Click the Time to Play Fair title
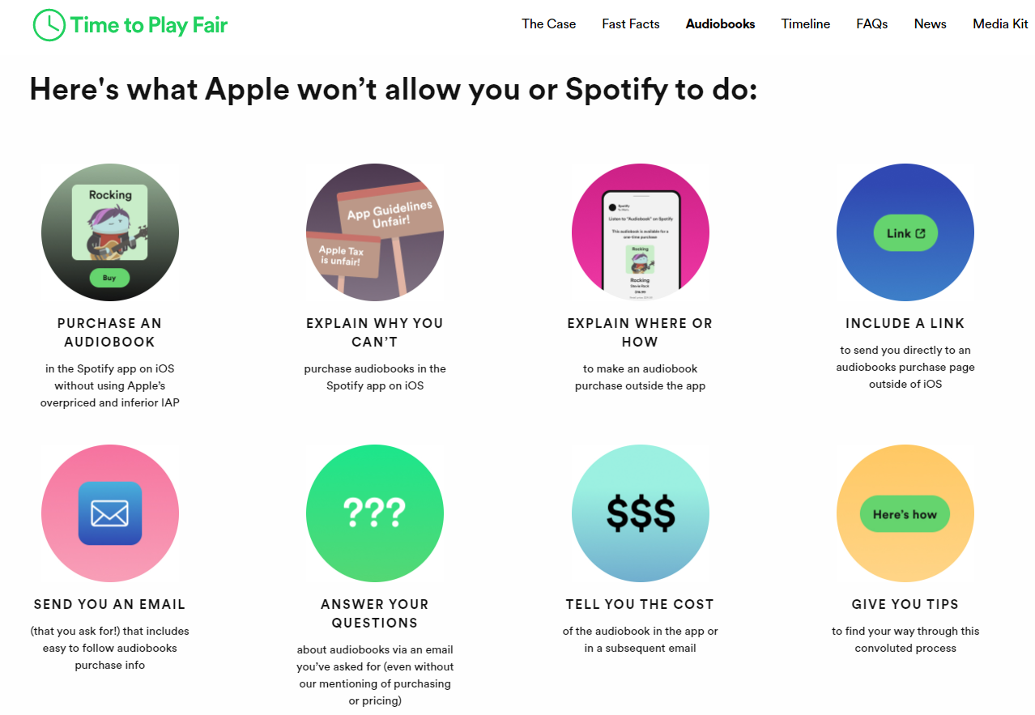The width and height of the screenshot is (1035, 715). (x=149, y=25)
